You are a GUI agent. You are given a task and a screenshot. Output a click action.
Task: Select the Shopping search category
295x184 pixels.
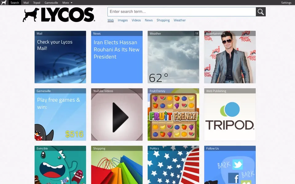(163, 20)
